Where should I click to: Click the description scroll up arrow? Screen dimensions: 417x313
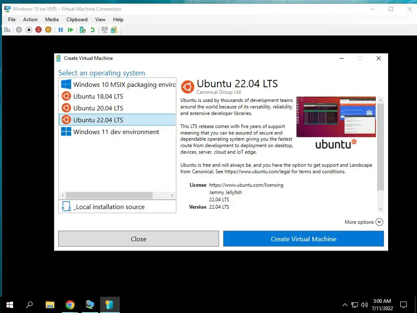click(x=380, y=100)
